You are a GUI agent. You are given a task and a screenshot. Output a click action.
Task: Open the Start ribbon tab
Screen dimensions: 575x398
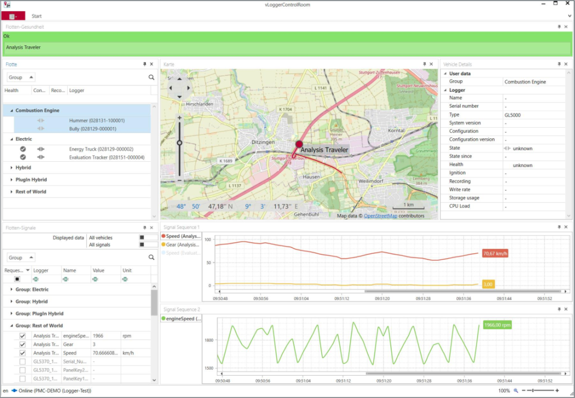tap(36, 16)
